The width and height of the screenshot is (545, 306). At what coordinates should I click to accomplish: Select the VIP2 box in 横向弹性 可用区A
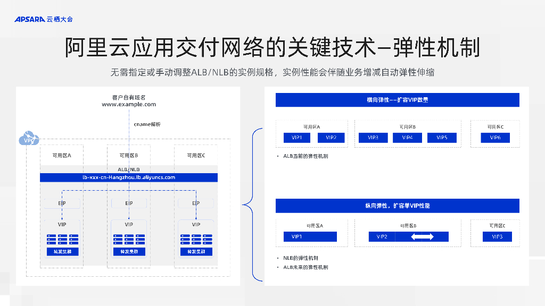click(331, 138)
